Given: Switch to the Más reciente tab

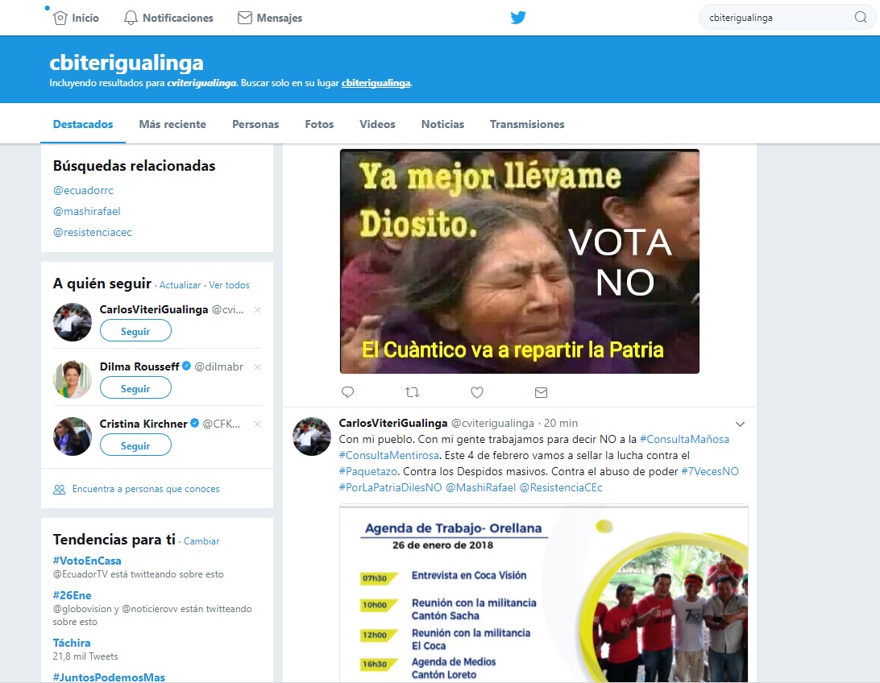Looking at the screenshot, I should pos(172,124).
